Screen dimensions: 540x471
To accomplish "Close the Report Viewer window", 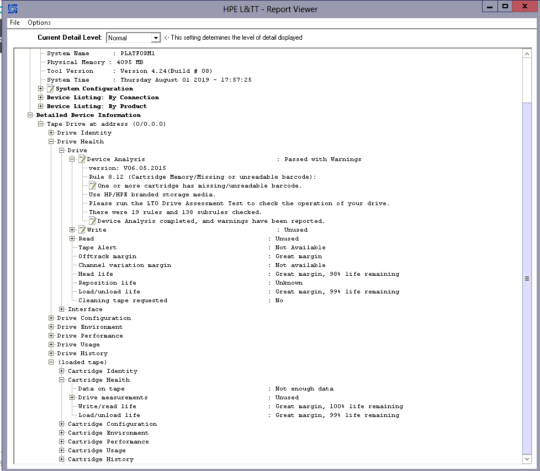I will (x=525, y=6).
